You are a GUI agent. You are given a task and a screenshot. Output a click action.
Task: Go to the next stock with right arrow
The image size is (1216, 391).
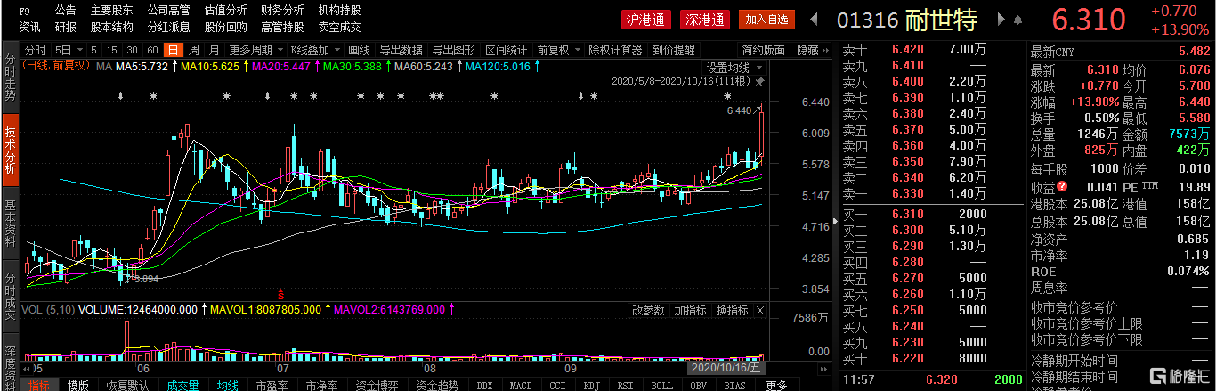[x=1001, y=19]
